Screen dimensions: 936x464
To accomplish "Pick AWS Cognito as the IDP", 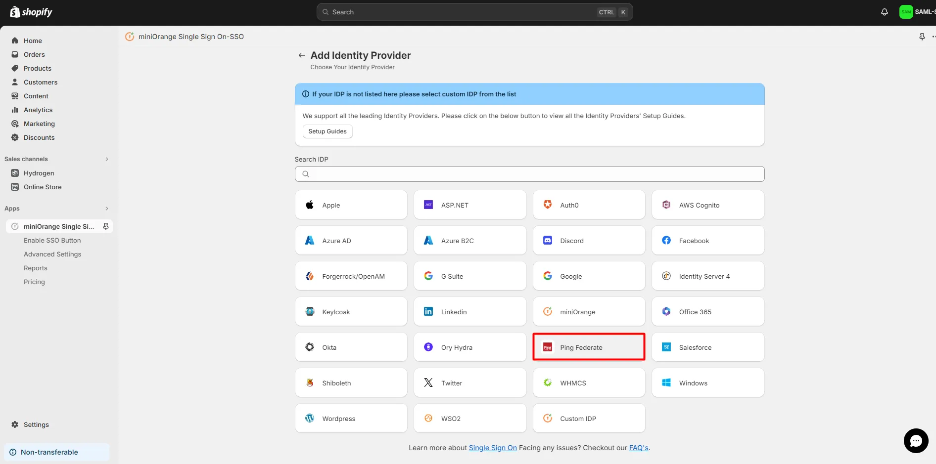I will tap(708, 205).
